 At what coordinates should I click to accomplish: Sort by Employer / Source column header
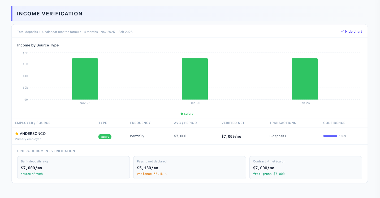[33, 123]
